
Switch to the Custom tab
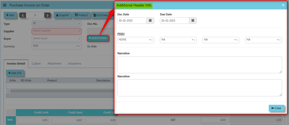[x=36, y=64]
